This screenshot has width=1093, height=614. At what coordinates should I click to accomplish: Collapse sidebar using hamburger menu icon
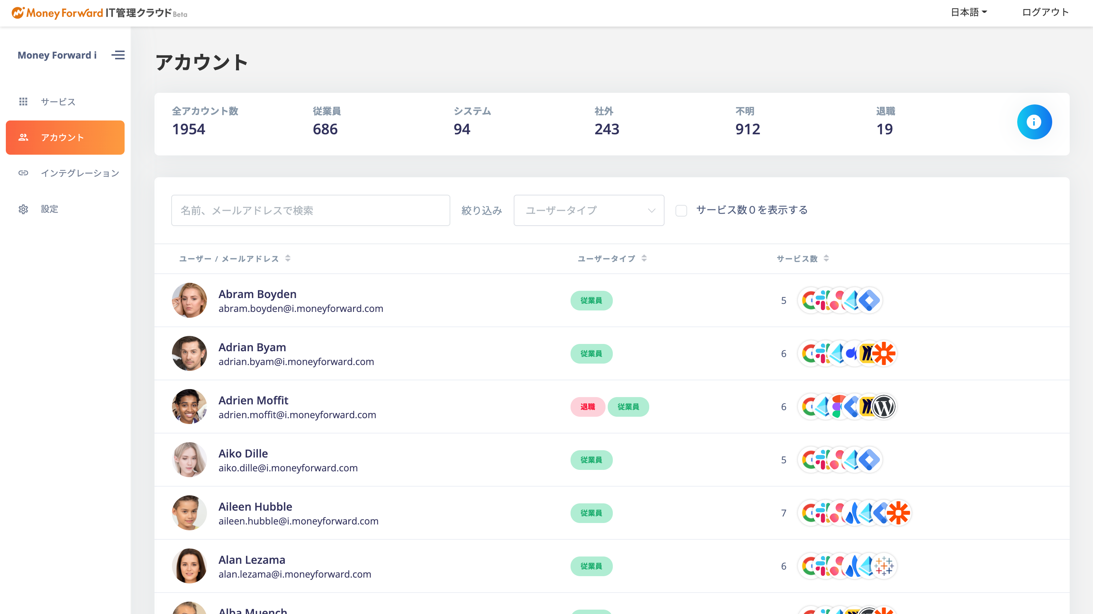118,55
